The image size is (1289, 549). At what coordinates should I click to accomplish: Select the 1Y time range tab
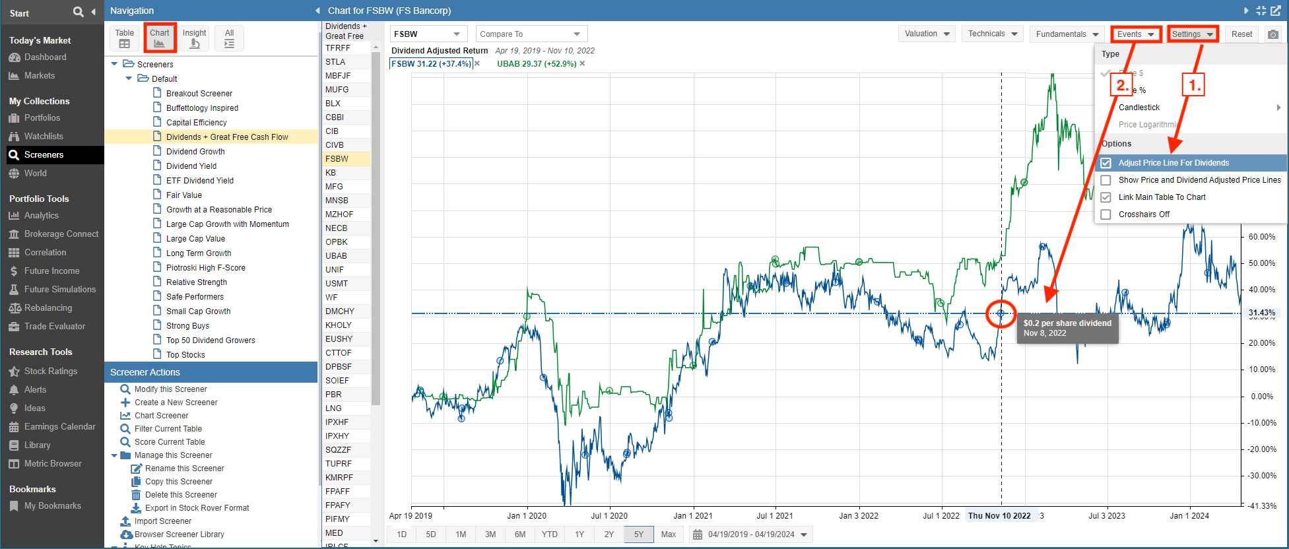[579, 534]
